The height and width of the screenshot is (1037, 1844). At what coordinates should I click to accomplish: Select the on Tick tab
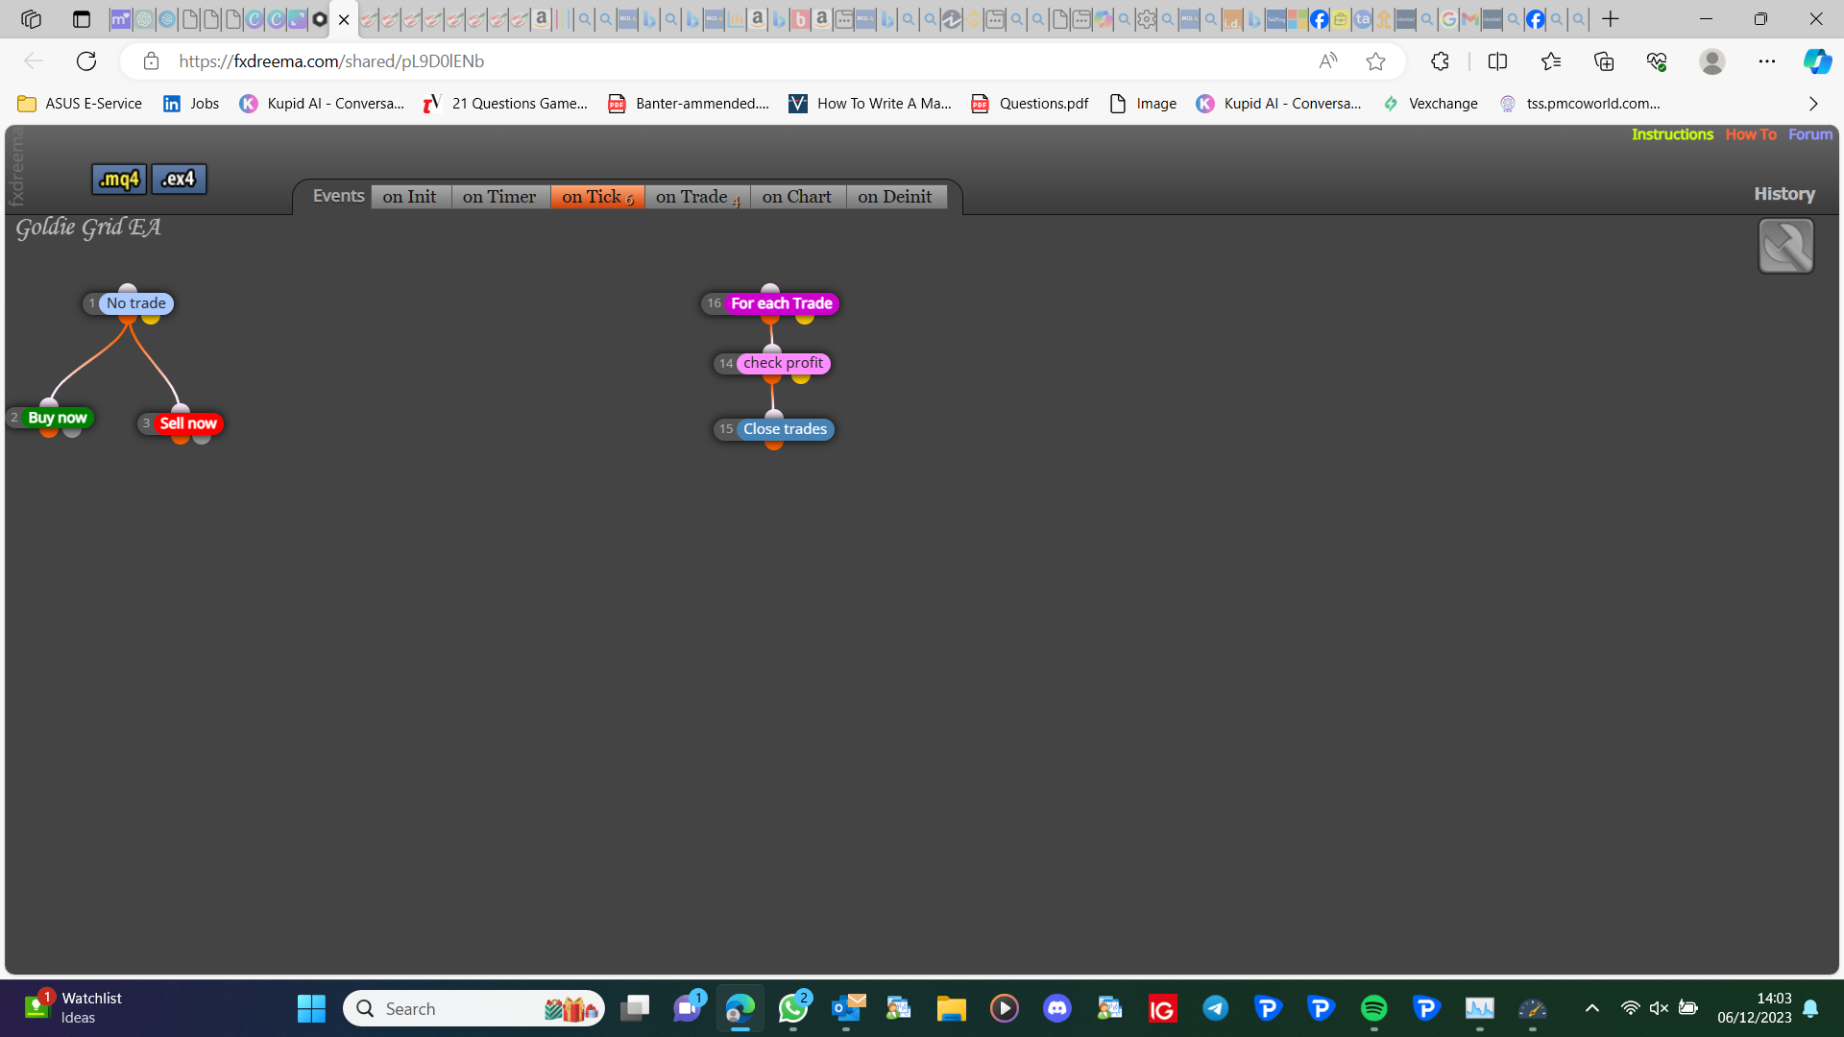597,196
